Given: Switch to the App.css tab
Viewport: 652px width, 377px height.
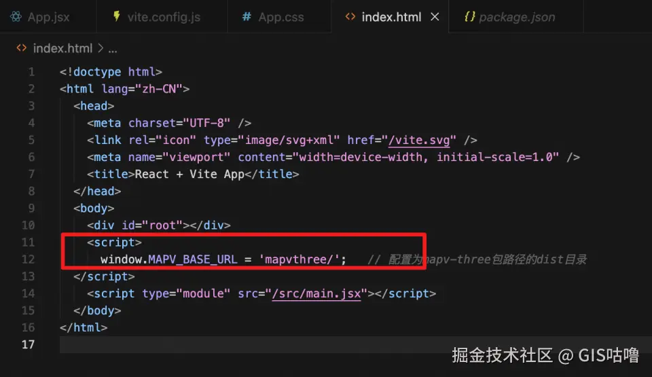Looking at the screenshot, I should point(279,17).
